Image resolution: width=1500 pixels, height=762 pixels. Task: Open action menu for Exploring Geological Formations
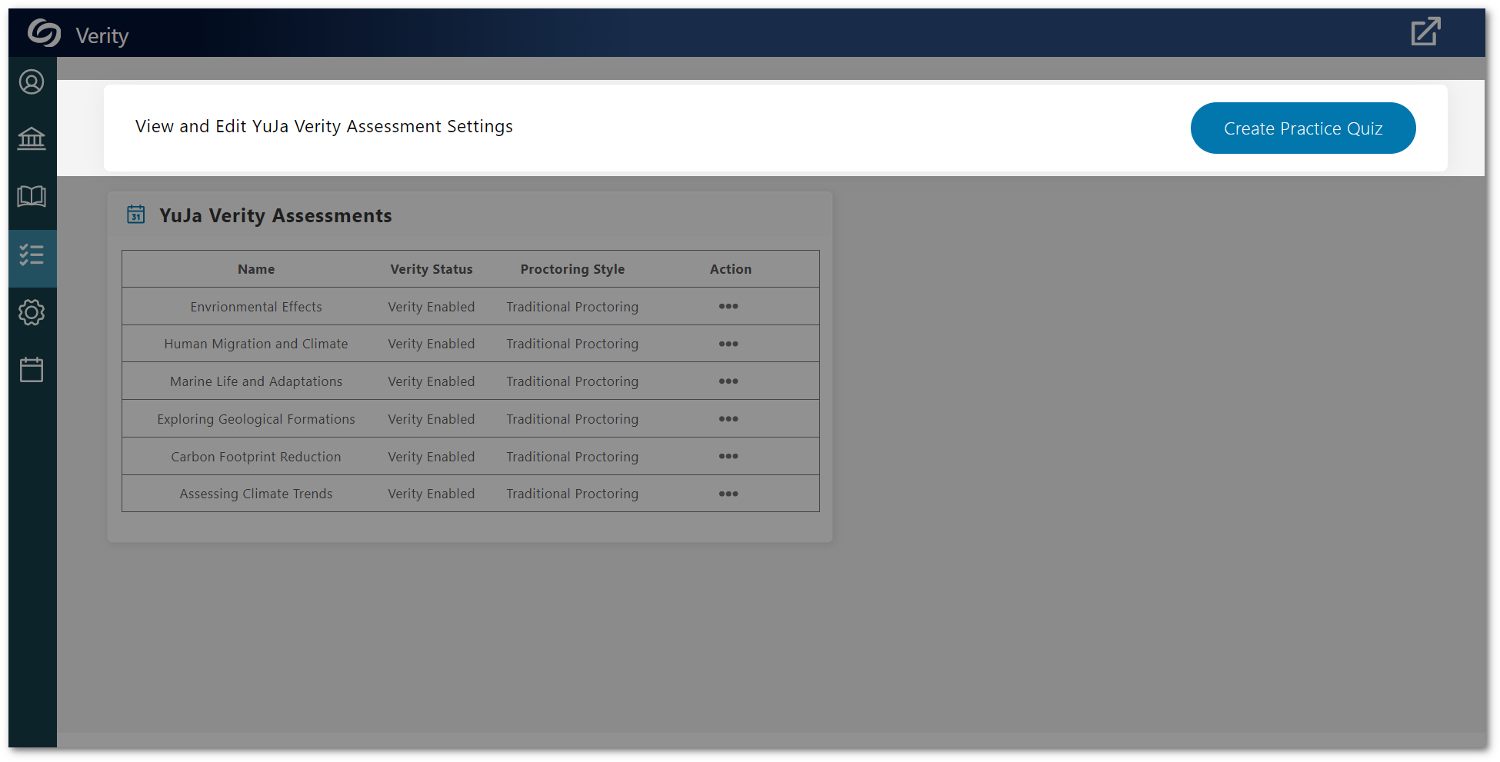tap(728, 418)
